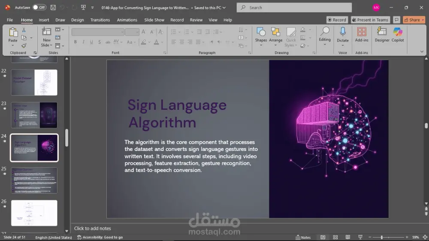
Task: Click the Increase Font Size icon
Action: tap(144, 32)
